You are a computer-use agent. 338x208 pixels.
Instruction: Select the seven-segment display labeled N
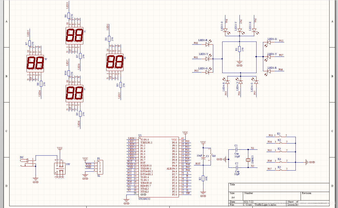[x=74, y=36]
